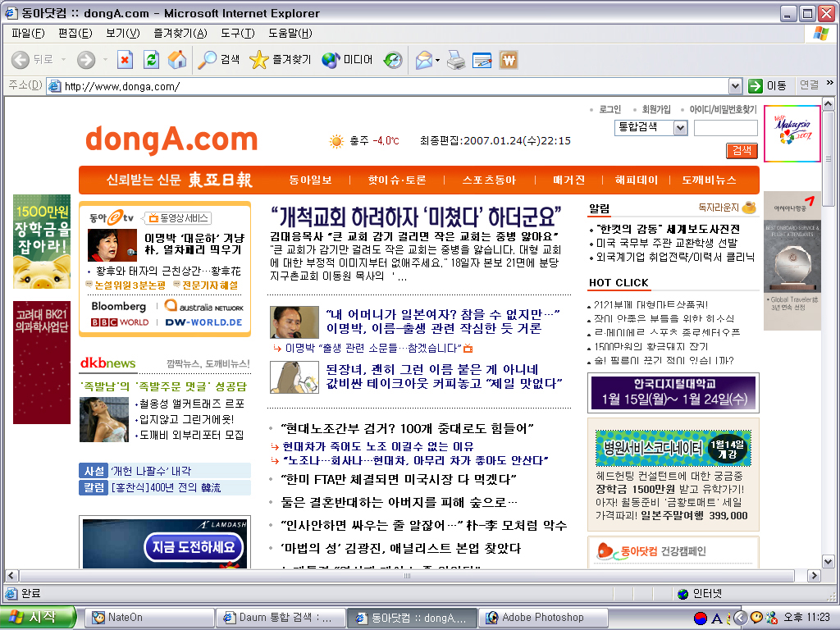This screenshot has width=840, height=630.
Task: Switch to Daum 통합 검색 taskbar window
Action: coord(281,617)
